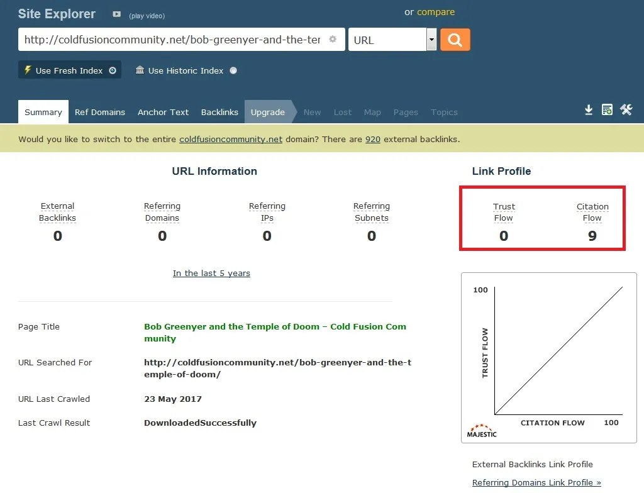The image size is (644, 493).
Task: Click the URL Information heading
Action: 214,171
